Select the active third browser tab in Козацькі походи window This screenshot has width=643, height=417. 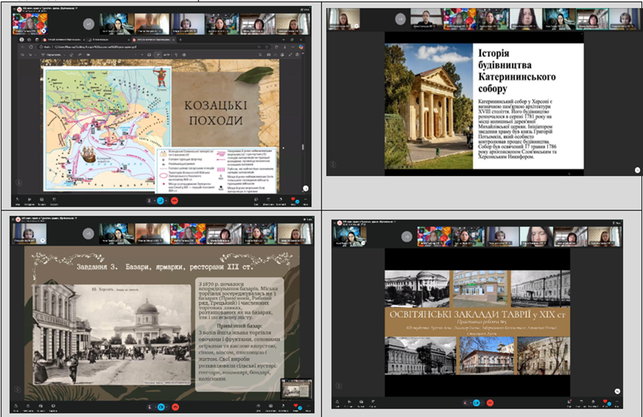(154, 40)
